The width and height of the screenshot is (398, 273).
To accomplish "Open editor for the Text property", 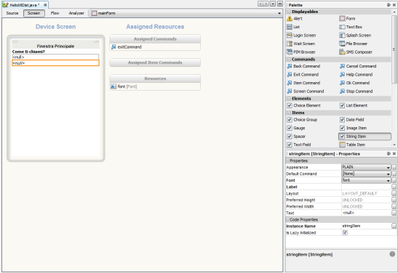I will (x=394, y=213).
